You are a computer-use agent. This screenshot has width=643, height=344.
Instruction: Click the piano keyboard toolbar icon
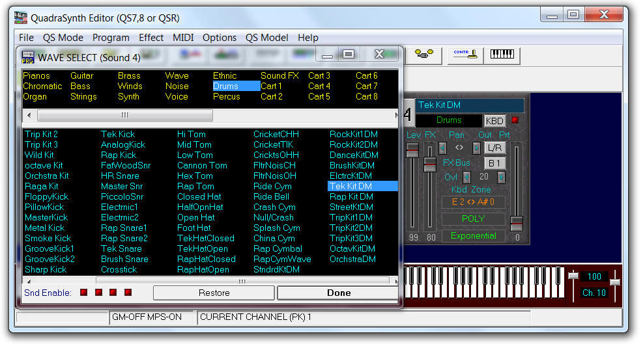504,55
